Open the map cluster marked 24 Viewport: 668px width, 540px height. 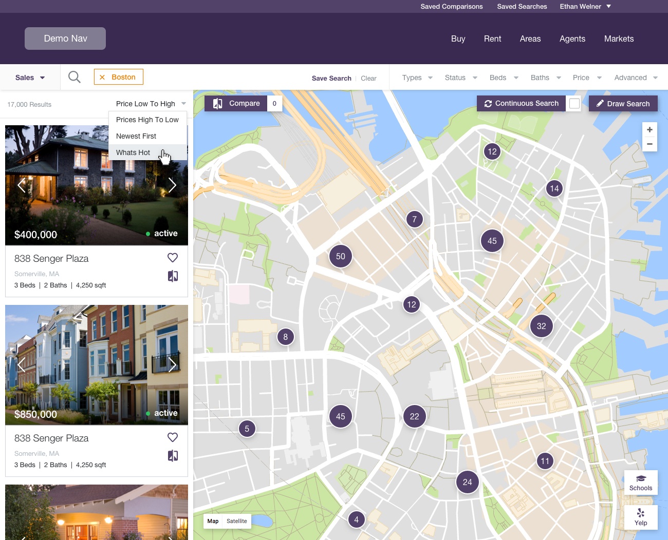pyautogui.click(x=468, y=482)
